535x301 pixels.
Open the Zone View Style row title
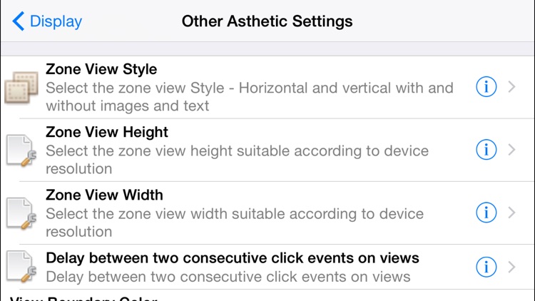[101, 70]
